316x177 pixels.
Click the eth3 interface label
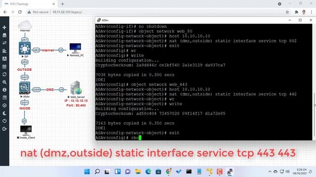[x=36, y=50]
